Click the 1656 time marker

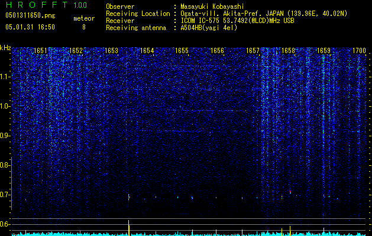pyautogui.click(x=217, y=51)
